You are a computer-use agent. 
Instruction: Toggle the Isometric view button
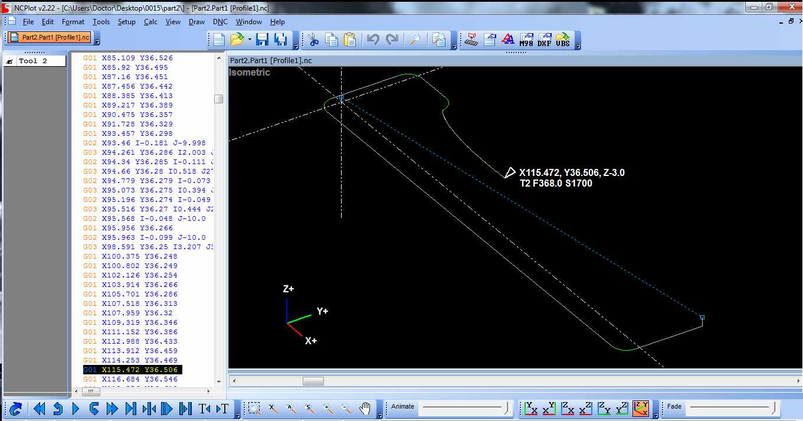pyautogui.click(x=641, y=408)
